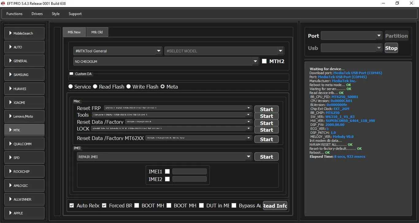This screenshot has height=223, width=419.
Task: Open the QUALCOMM sidebar category
Action: pyautogui.click(x=24, y=144)
